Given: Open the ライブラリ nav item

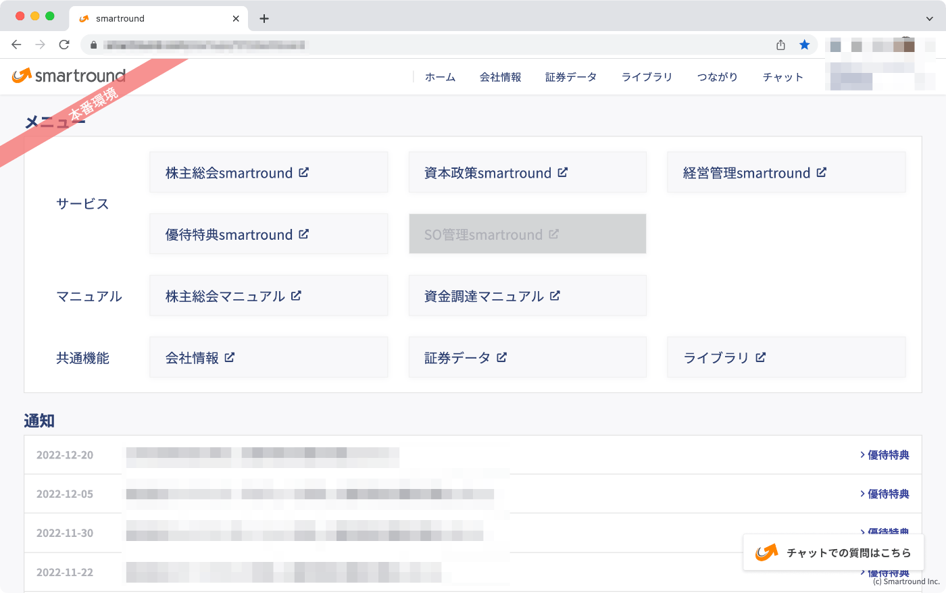Looking at the screenshot, I should click(x=647, y=77).
